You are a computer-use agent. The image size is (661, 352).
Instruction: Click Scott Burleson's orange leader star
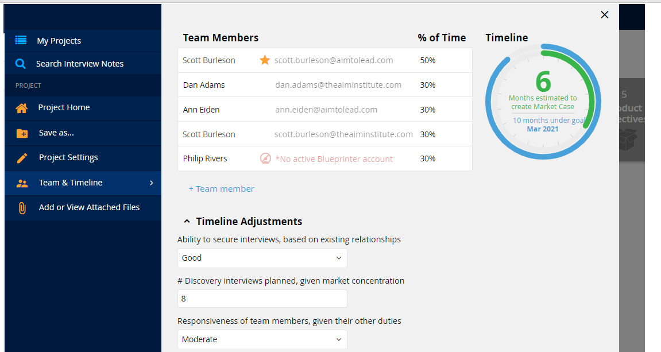pos(265,60)
